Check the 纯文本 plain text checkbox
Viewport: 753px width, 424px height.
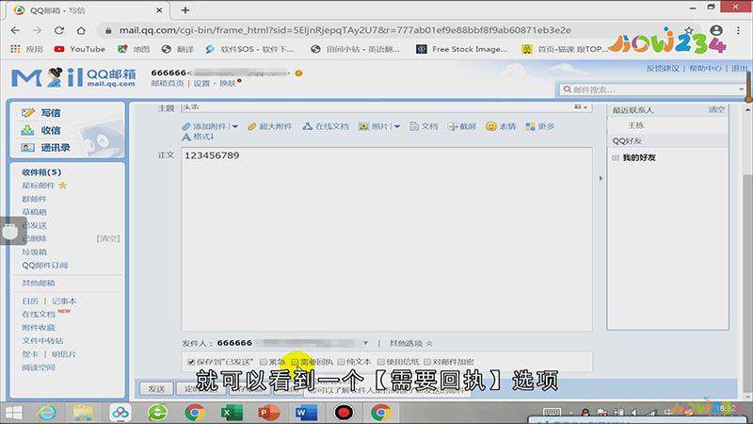coord(341,362)
